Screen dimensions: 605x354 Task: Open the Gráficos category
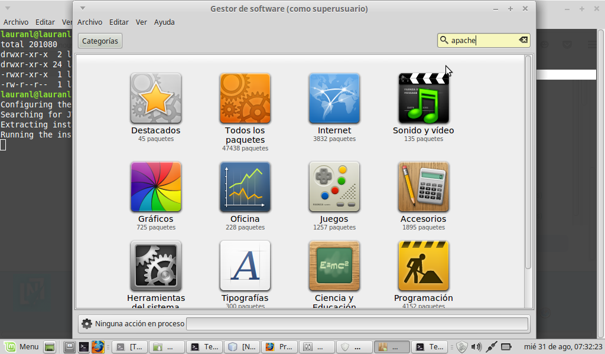pyautogui.click(x=156, y=186)
